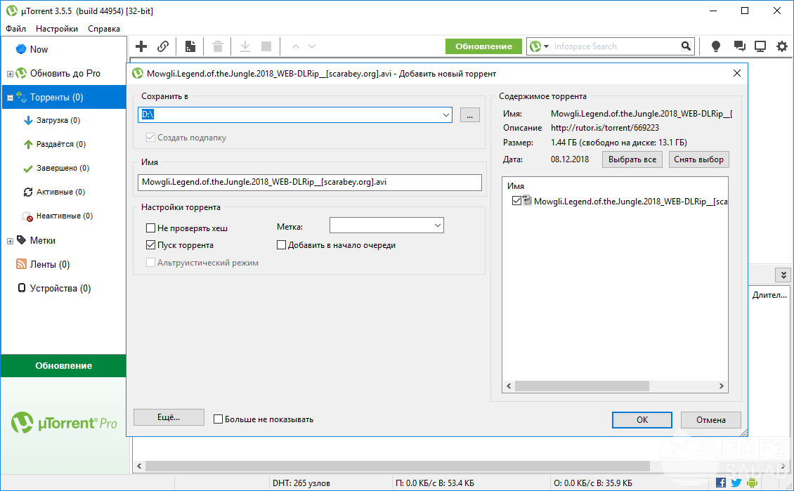Click the DHT: 265 узлов status entry
The width and height of the screenshot is (794, 491).
[x=301, y=483]
